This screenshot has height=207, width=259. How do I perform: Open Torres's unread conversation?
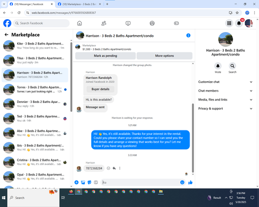pyautogui.click(x=35, y=90)
